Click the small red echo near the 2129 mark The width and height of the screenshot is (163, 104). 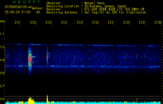point(137,56)
